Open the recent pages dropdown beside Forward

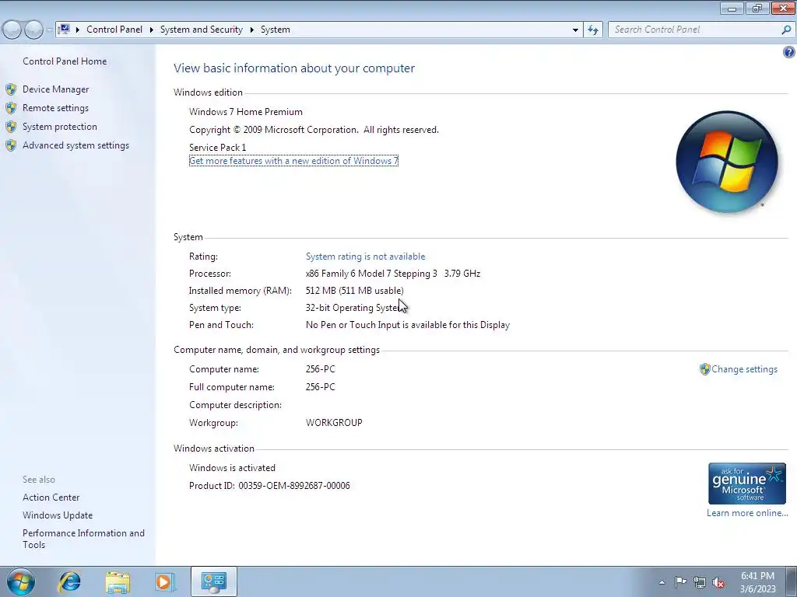(49, 30)
